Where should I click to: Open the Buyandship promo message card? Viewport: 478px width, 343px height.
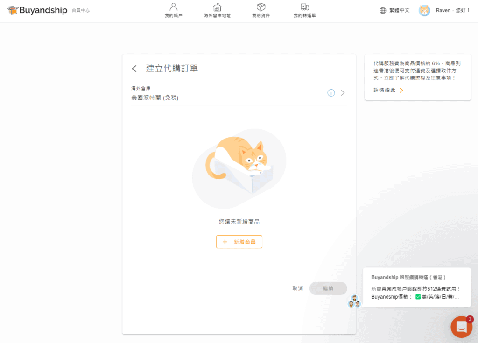[x=417, y=287]
